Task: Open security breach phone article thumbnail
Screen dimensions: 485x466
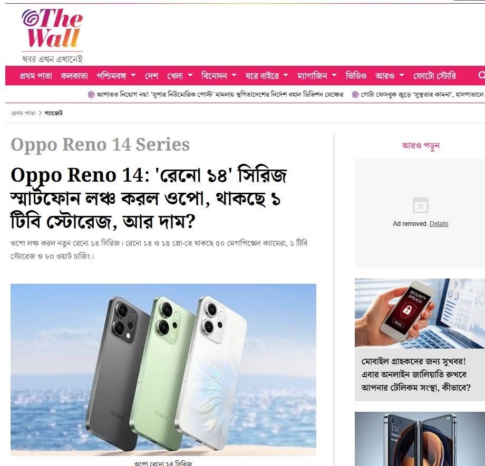Action: point(420,313)
